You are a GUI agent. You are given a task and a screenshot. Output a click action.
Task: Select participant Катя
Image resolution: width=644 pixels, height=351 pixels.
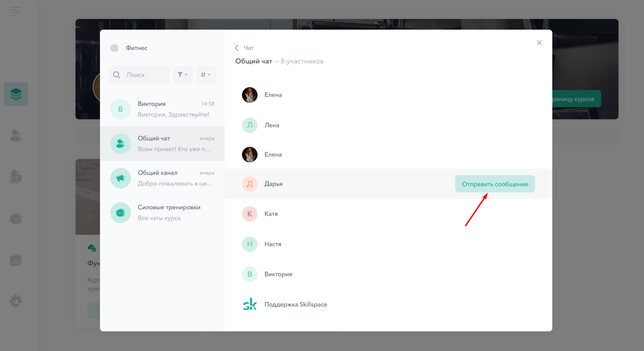pos(388,214)
